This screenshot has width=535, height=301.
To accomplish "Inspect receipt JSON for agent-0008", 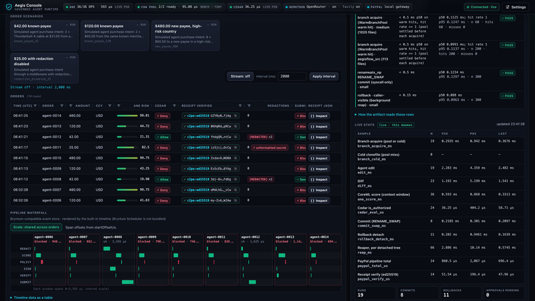I will point(319,179).
